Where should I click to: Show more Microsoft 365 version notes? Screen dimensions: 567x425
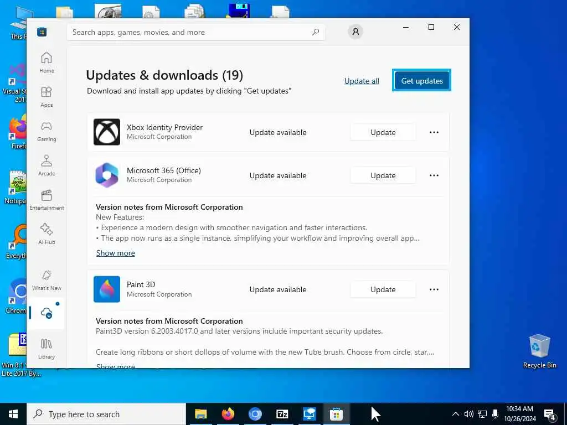(x=115, y=253)
